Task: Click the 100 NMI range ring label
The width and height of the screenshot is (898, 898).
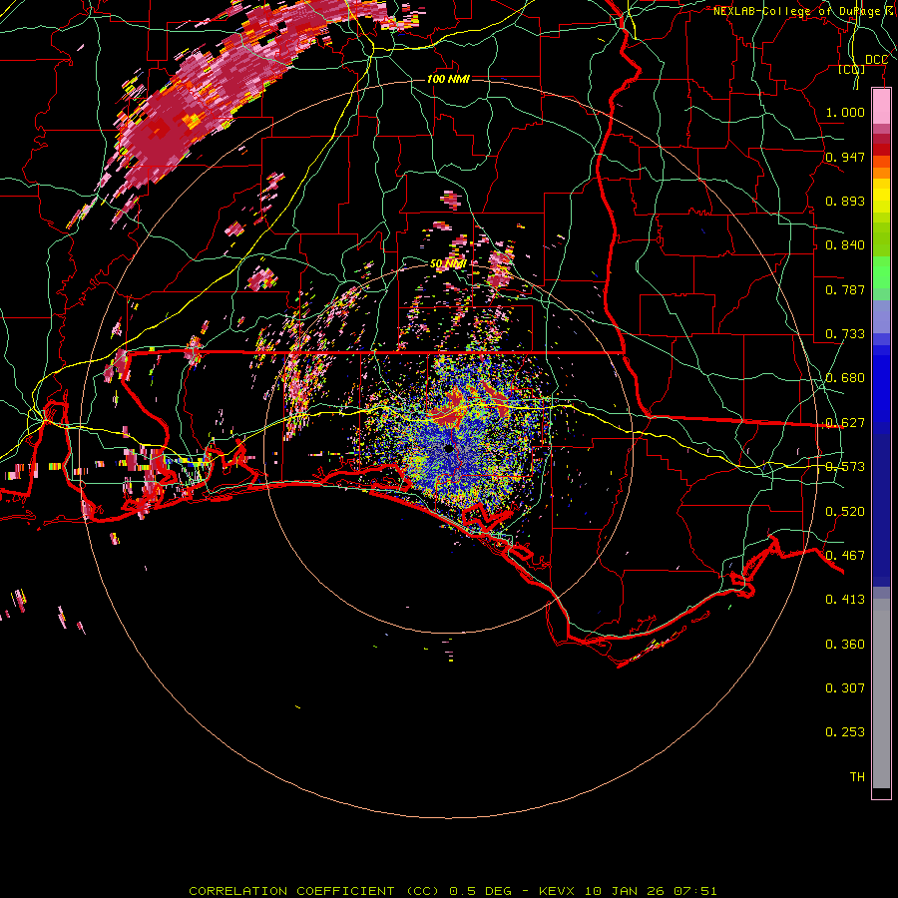Action: [x=448, y=79]
